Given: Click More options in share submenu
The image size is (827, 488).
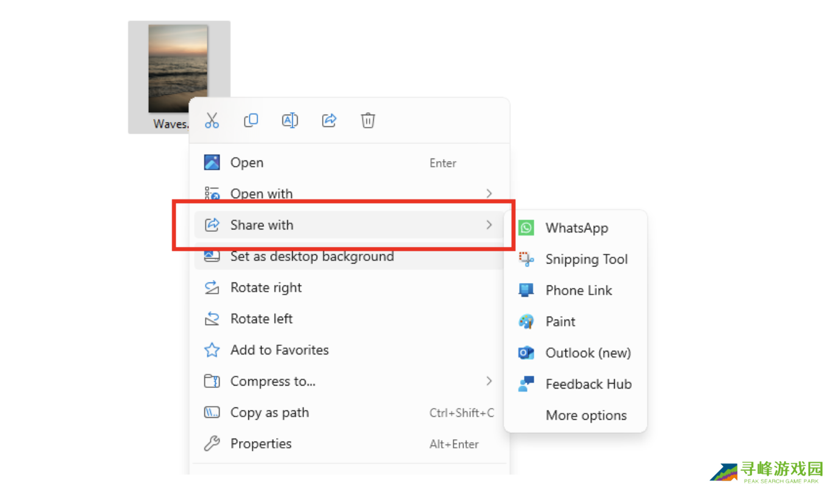Looking at the screenshot, I should pyautogui.click(x=585, y=415).
